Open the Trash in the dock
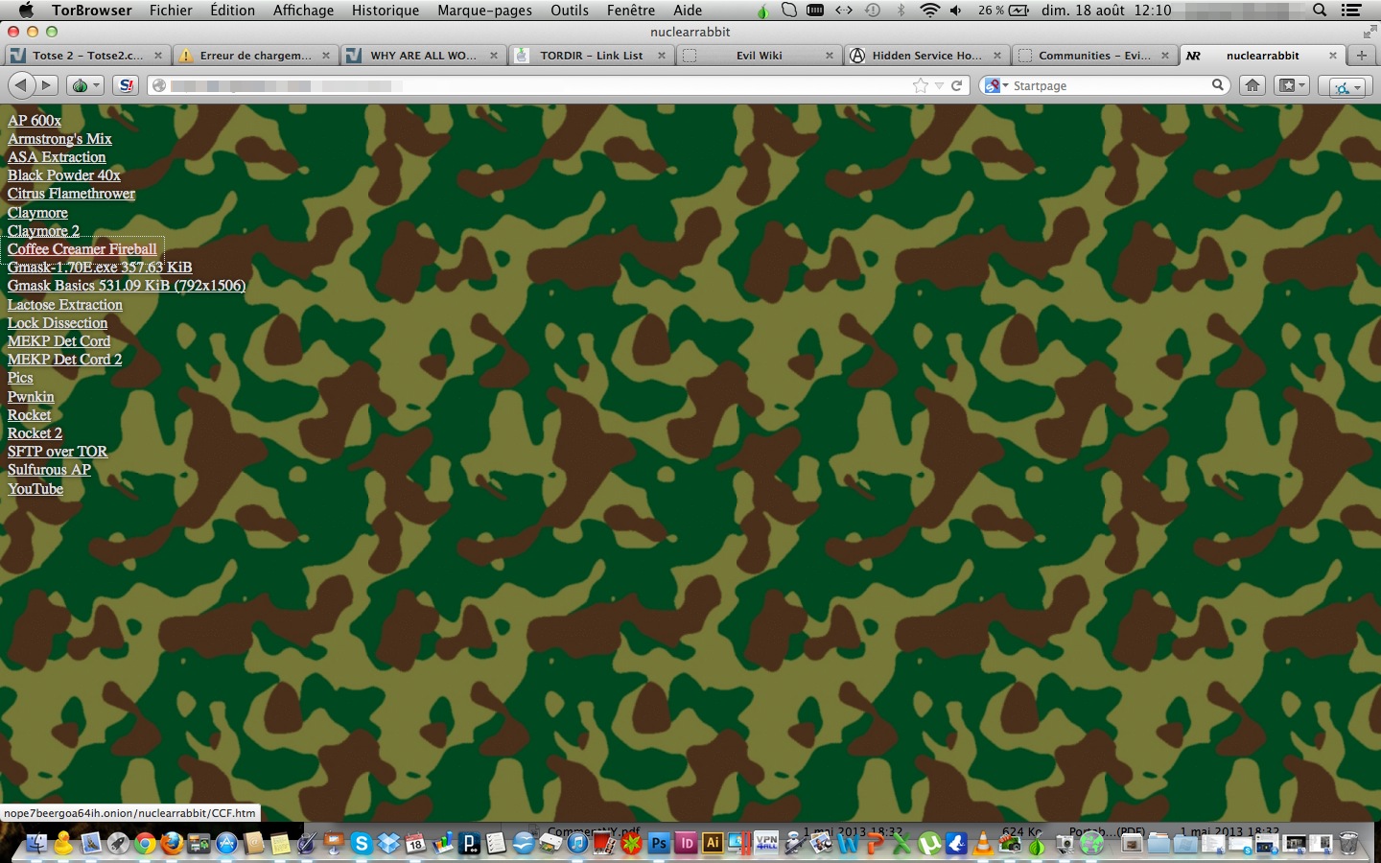Screen dimensions: 1381x863 (1348, 844)
